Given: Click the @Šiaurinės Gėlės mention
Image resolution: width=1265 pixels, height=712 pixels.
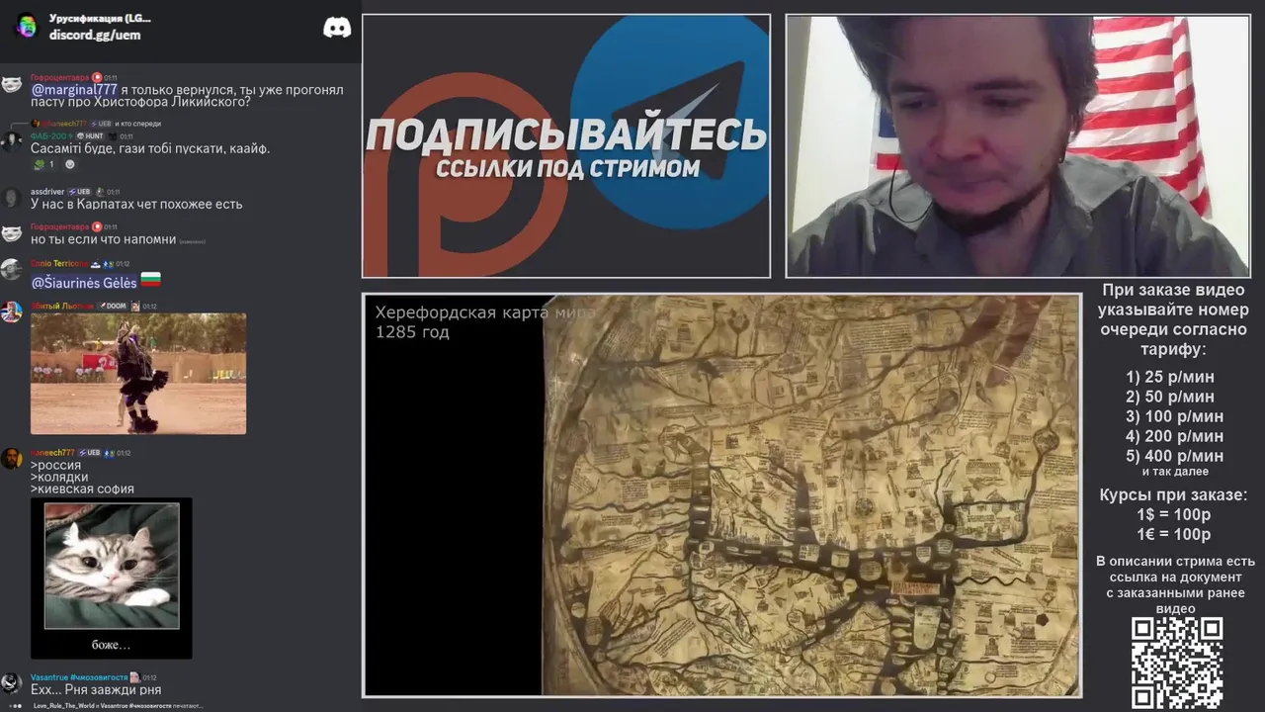Looking at the screenshot, I should [84, 283].
